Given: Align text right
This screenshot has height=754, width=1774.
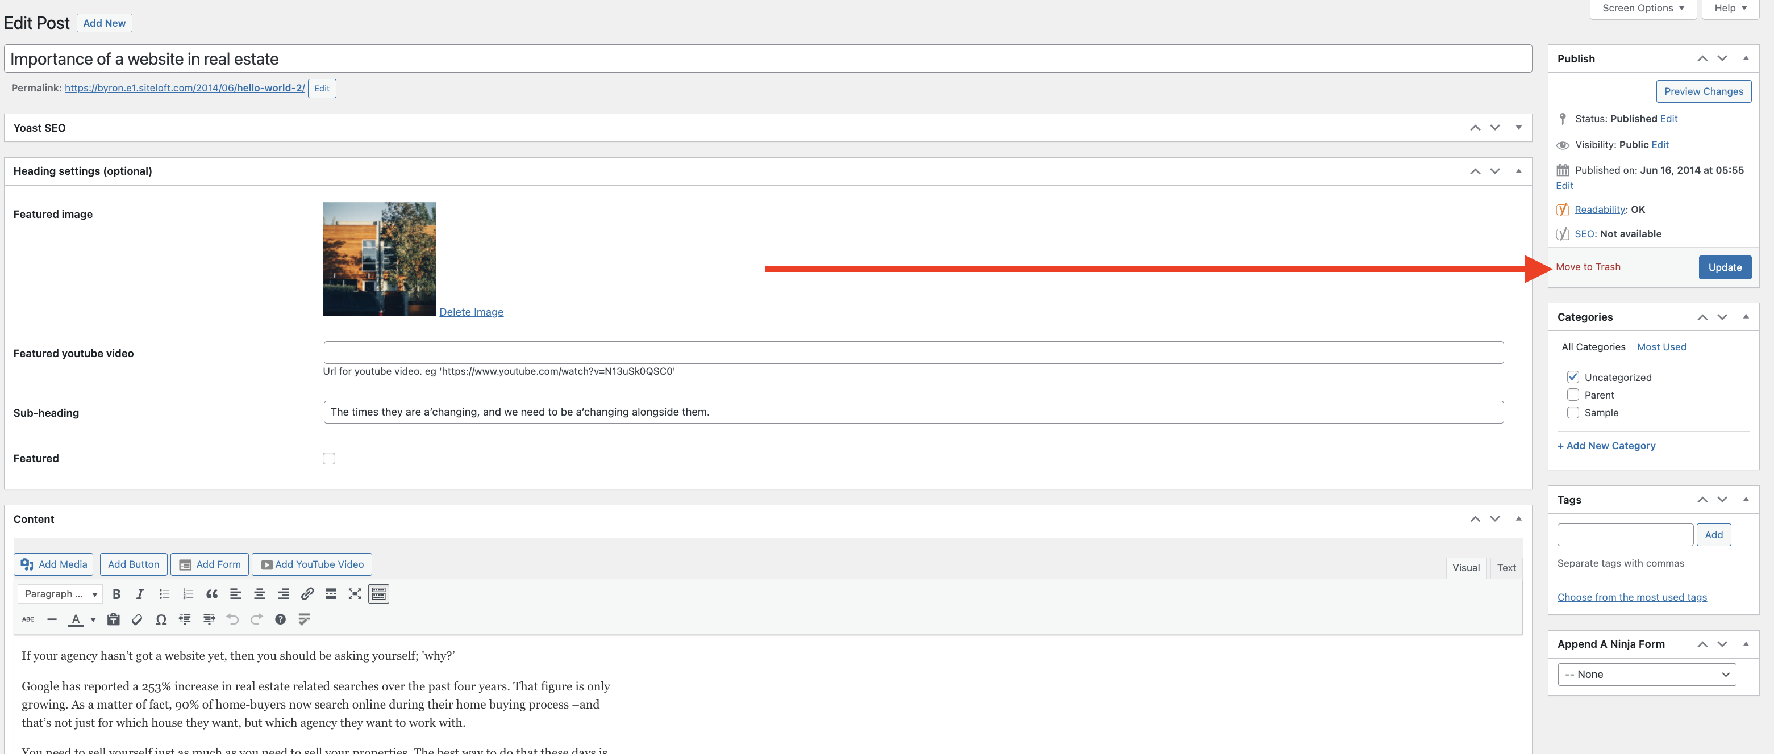Looking at the screenshot, I should tap(283, 594).
